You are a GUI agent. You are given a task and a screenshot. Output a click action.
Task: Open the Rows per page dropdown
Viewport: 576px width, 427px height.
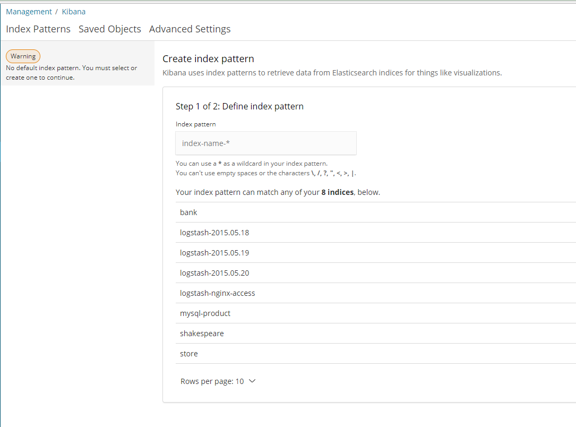click(x=218, y=381)
